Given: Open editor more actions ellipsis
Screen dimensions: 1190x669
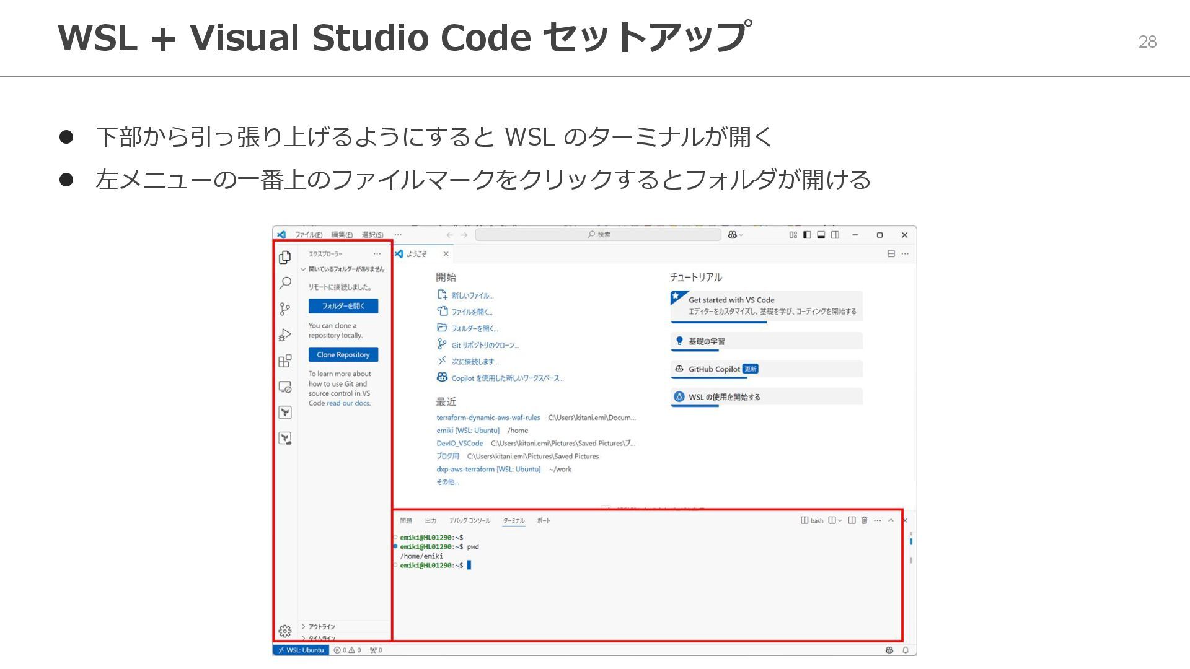Looking at the screenshot, I should click(x=905, y=254).
